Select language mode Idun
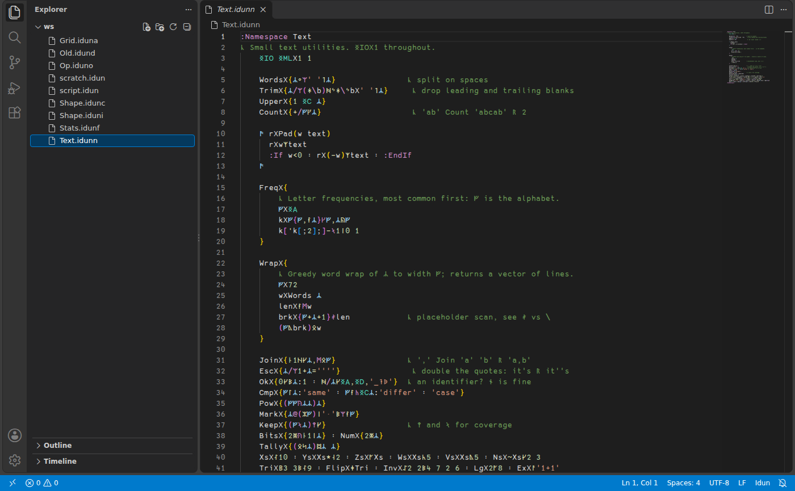 pos(763,483)
